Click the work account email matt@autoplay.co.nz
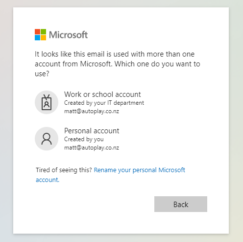This screenshot has height=242, width=243. click(92, 111)
